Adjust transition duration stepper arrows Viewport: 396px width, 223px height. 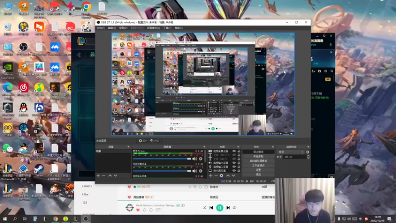point(308,157)
